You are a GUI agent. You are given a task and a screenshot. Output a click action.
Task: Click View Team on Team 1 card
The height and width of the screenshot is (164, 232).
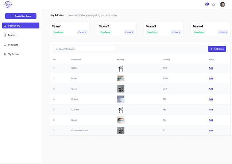[x=58, y=32]
